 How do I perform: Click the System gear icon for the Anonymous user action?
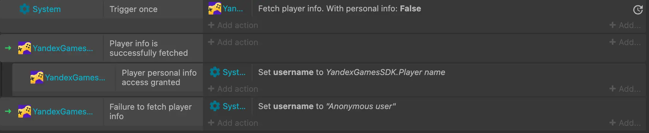tap(215, 106)
